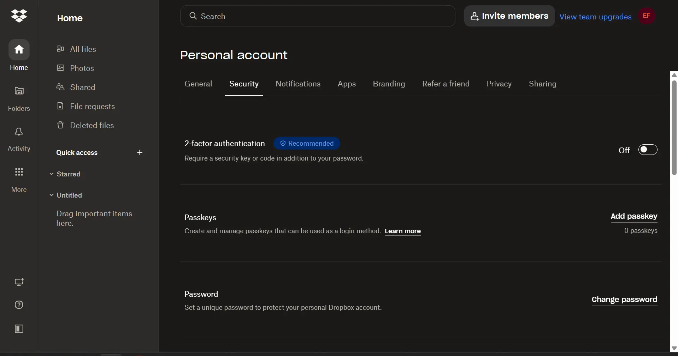Click the scrollbar down arrow
The height and width of the screenshot is (356, 678).
pyautogui.click(x=674, y=348)
